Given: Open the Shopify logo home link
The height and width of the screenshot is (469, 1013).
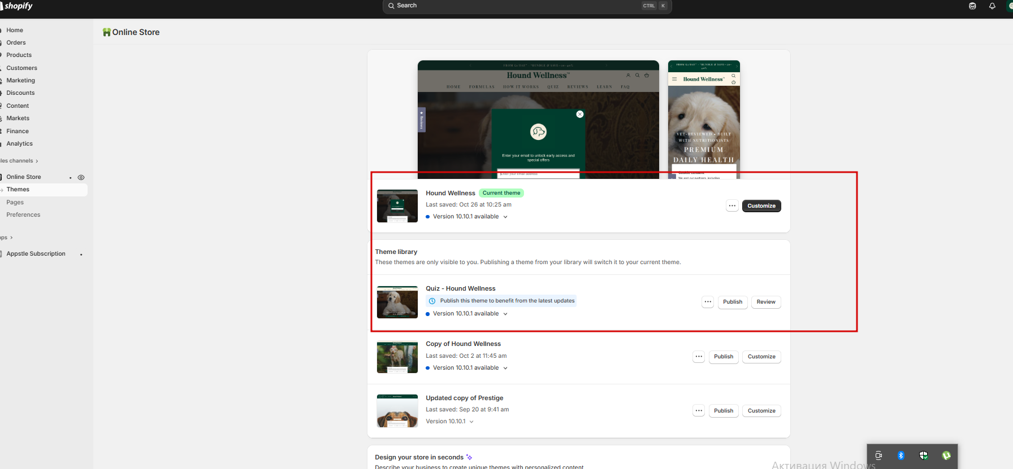Looking at the screenshot, I should [17, 6].
